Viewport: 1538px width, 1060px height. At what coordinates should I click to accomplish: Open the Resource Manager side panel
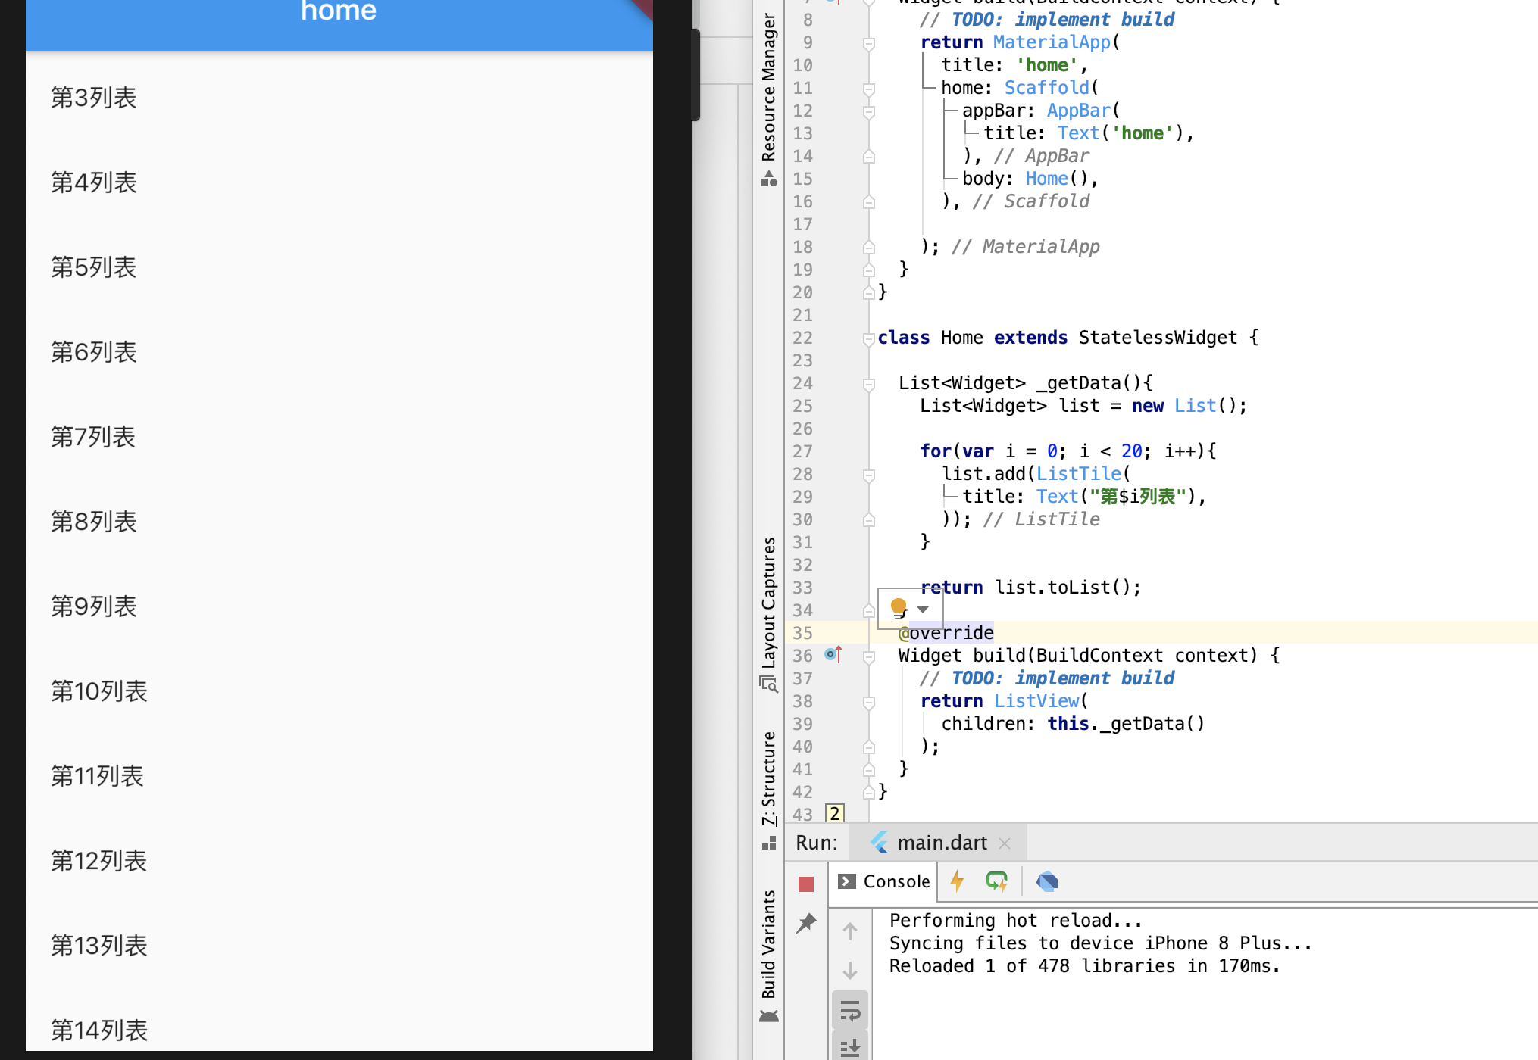(768, 91)
